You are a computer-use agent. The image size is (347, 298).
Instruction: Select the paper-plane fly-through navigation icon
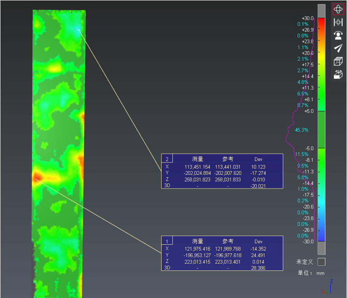click(338, 48)
